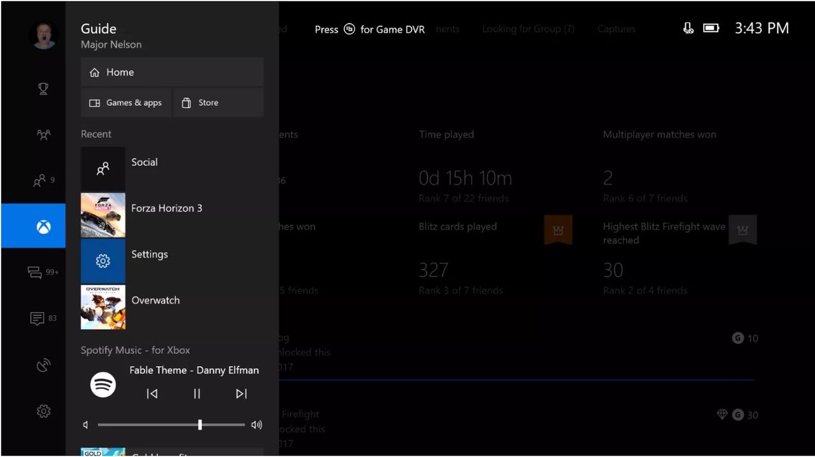Click the Spotify logo in the music player
The height and width of the screenshot is (457, 815).
tap(103, 385)
